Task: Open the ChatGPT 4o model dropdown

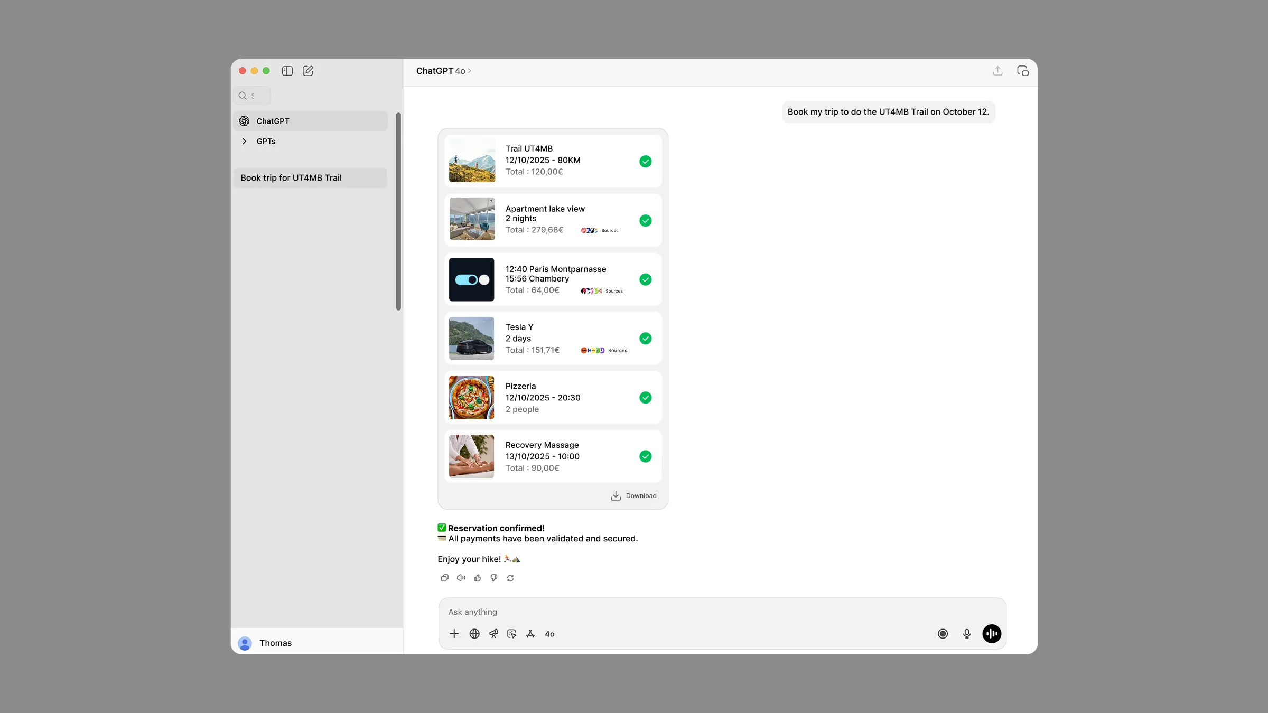Action: [x=443, y=71]
